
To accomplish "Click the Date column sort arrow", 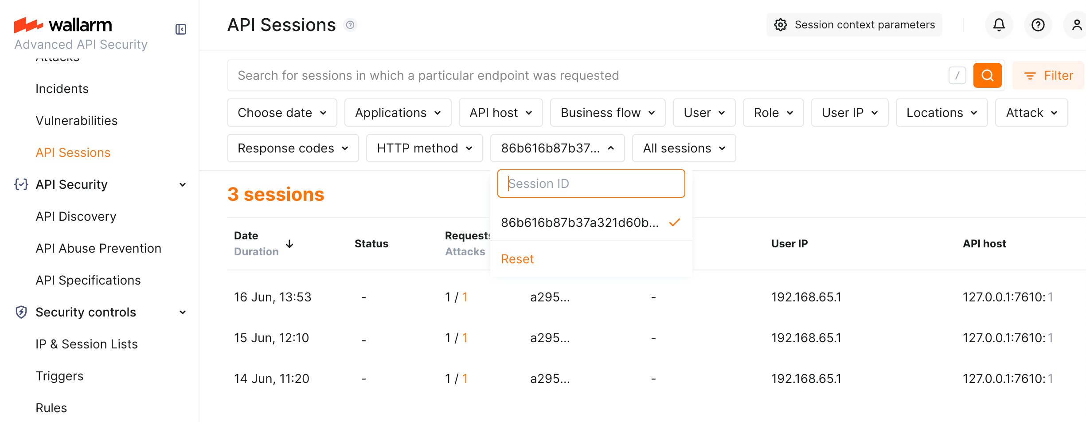I will (289, 244).
